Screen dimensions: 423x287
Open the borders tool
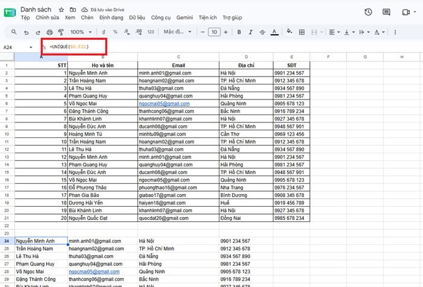coord(302,33)
